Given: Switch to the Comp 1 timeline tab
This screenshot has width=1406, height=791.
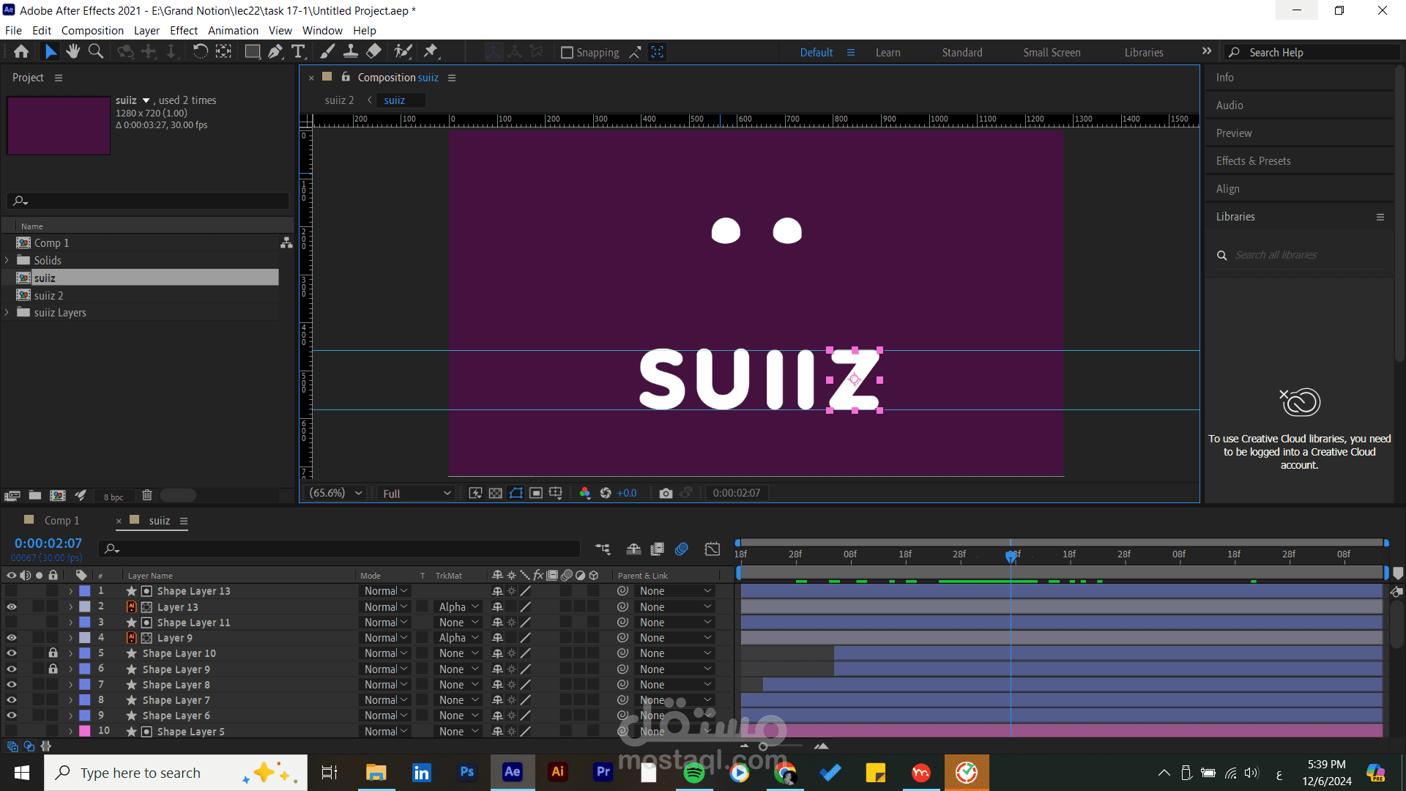Looking at the screenshot, I should (62, 521).
